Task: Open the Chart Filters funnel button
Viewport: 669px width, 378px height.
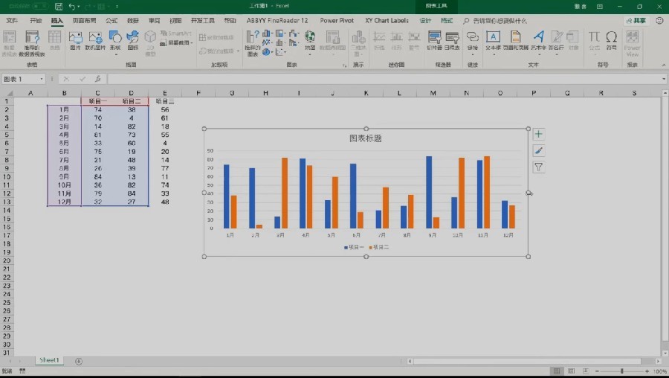Action: coord(538,167)
